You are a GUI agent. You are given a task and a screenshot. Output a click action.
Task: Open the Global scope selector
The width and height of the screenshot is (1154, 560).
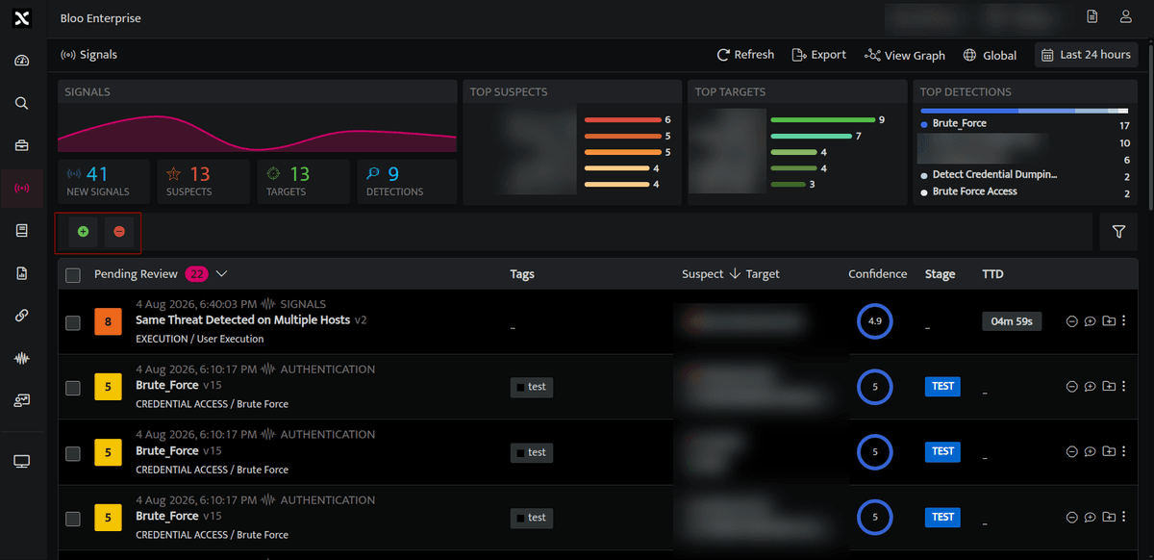click(990, 55)
